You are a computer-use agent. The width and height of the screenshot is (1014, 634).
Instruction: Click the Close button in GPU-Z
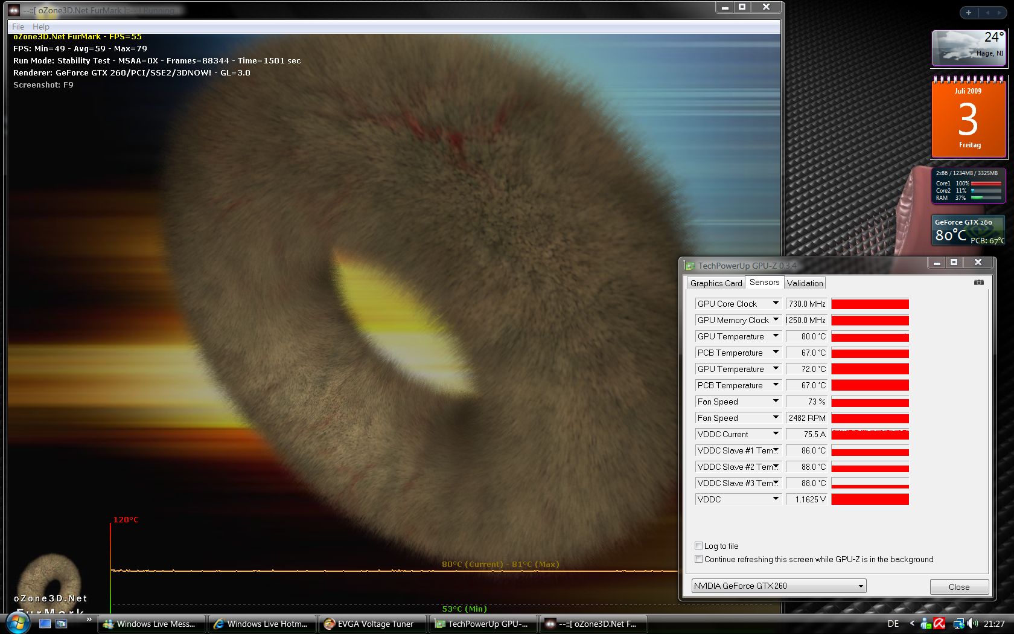959,587
